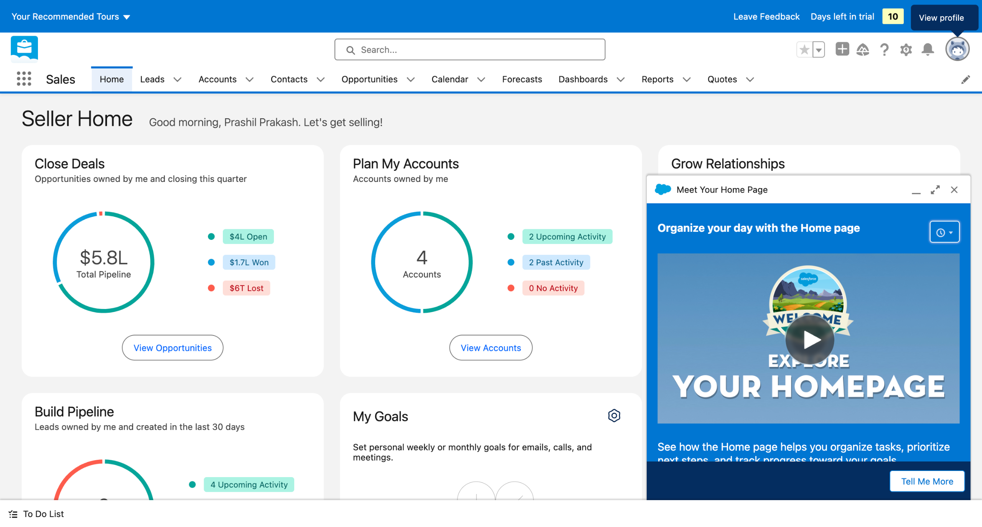This screenshot has height=527, width=982.
Task: Expand the Reports tab chevron
Action: pyautogui.click(x=687, y=79)
